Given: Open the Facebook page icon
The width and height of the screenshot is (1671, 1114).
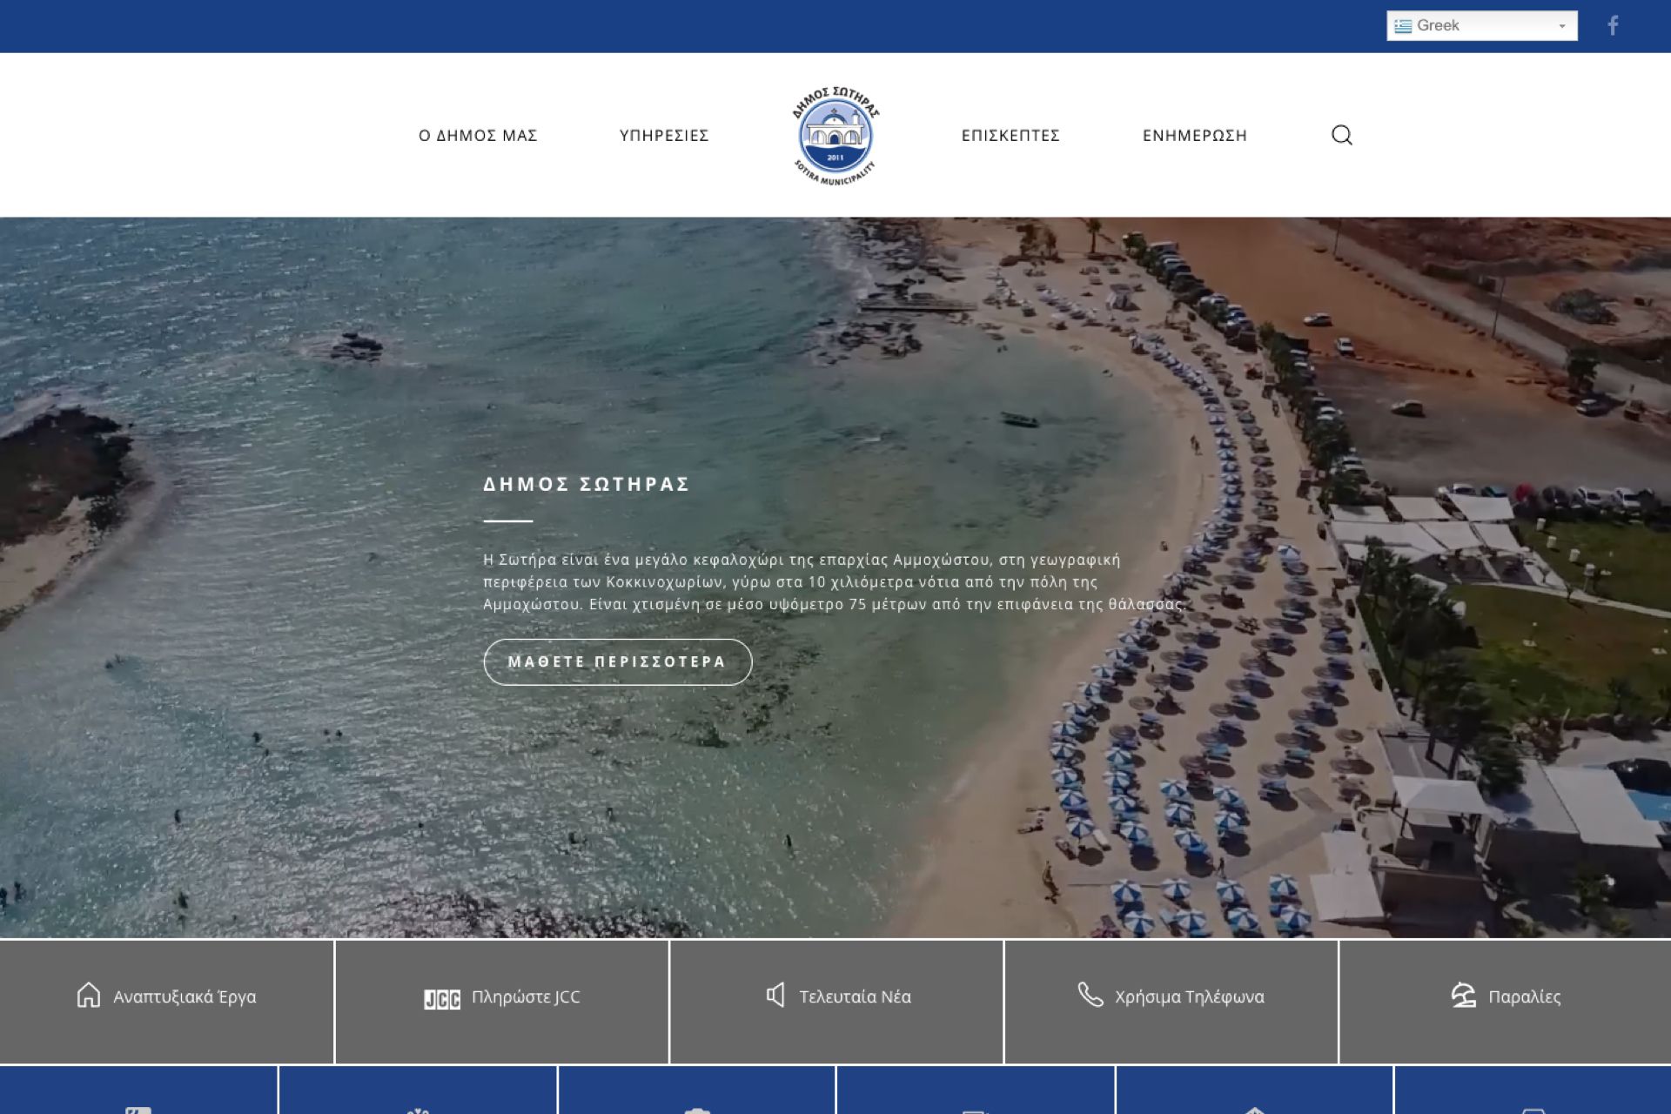Looking at the screenshot, I should point(1613,26).
